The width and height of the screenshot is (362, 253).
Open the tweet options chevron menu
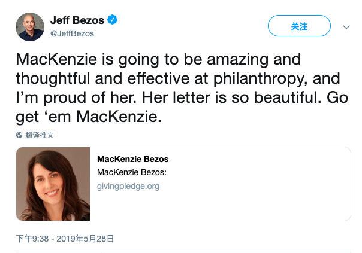tap(346, 27)
